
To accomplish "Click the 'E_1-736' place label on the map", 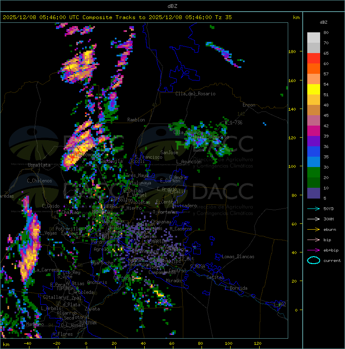I will point(233,123).
